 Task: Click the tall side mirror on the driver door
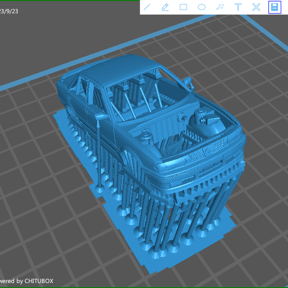100,117
